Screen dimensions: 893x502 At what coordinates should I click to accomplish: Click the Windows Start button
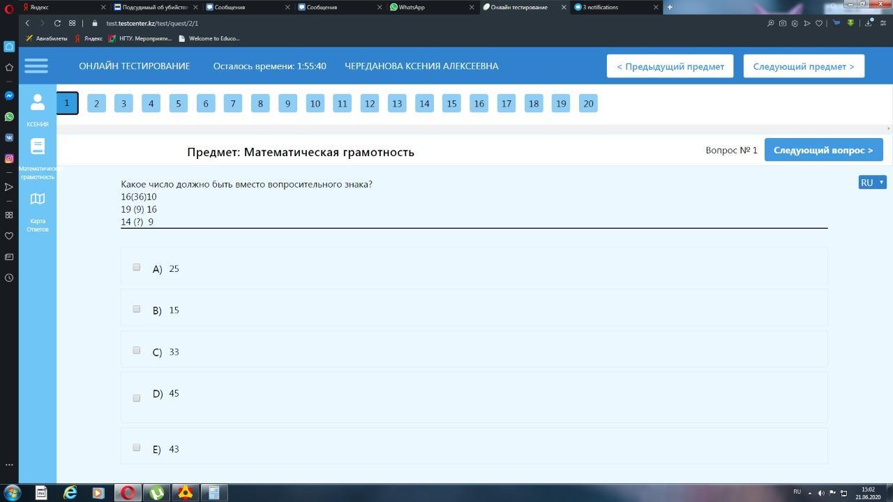pos(12,493)
